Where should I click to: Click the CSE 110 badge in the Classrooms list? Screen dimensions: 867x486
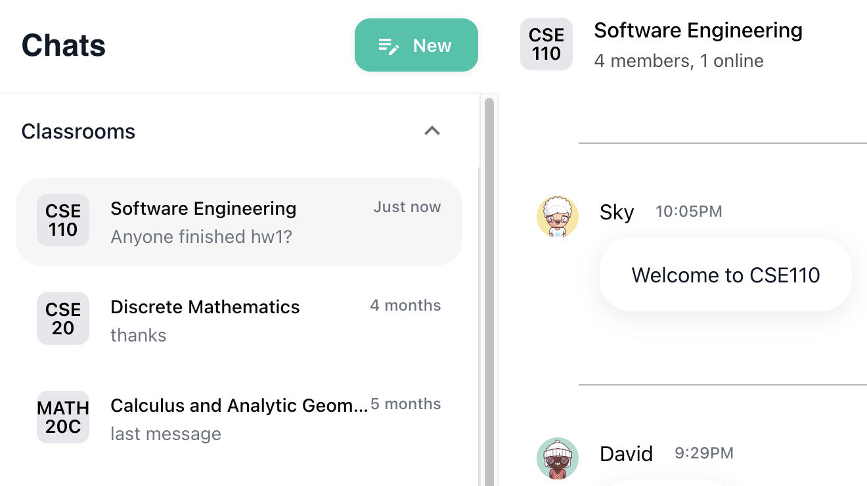pos(63,220)
